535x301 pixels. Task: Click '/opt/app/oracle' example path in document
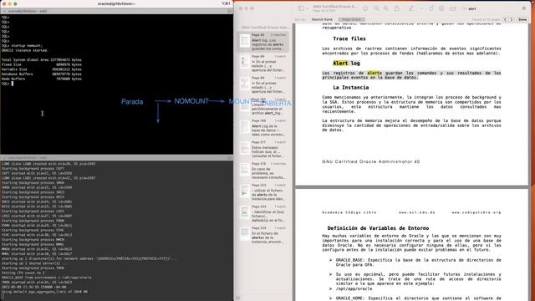(x=354, y=288)
